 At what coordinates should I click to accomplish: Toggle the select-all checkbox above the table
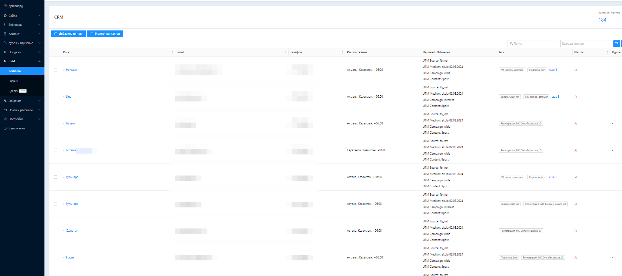click(x=52, y=44)
